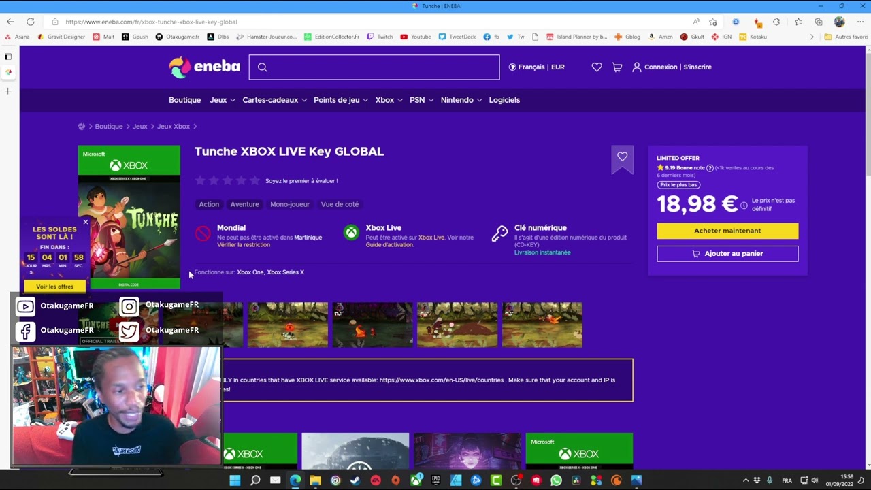Click Guide d'activation link
This screenshot has width=871, height=490.
pyautogui.click(x=389, y=245)
